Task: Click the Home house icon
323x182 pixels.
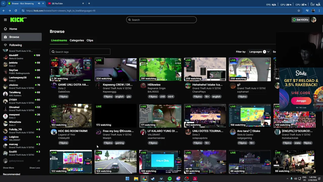Action: point(5,29)
